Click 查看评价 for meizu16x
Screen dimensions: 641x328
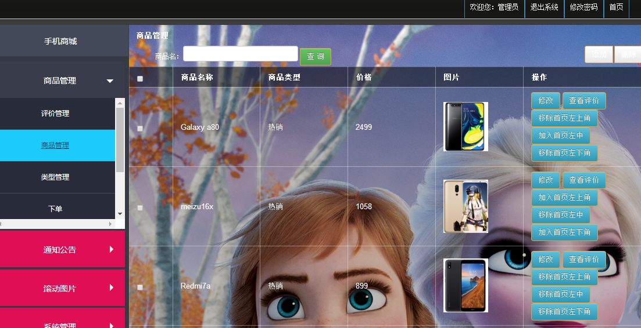pos(584,180)
